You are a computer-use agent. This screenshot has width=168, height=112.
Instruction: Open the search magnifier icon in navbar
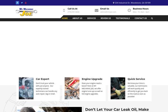click(152, 18)
